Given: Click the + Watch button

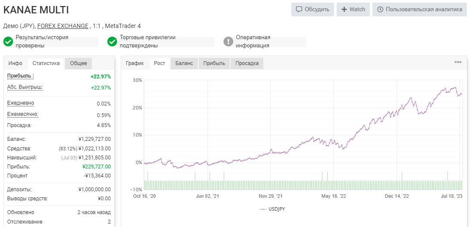Looking at the screenshot, I should click(x=353, y=9).
